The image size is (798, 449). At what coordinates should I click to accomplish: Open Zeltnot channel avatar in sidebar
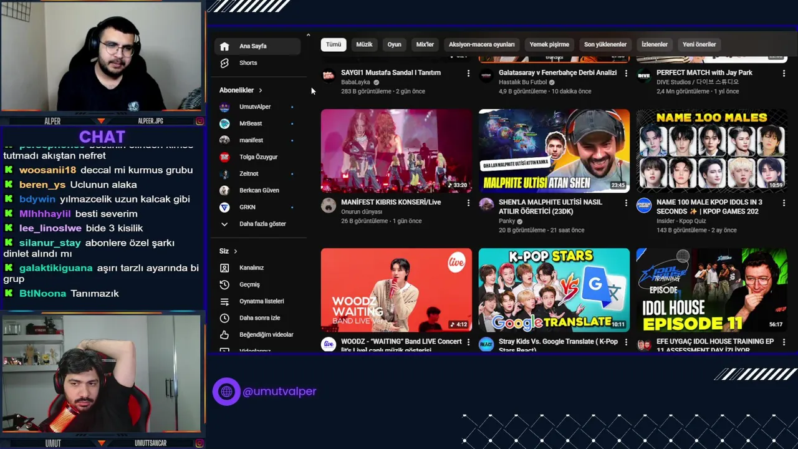click(x=224, y=173)
